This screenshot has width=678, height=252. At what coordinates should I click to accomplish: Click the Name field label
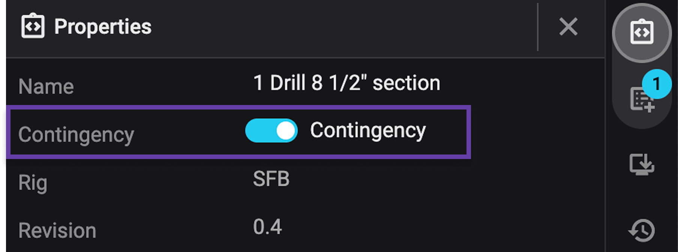46,87
